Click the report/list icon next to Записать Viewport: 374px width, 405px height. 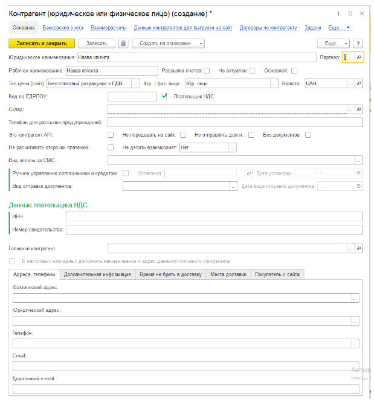123,43
